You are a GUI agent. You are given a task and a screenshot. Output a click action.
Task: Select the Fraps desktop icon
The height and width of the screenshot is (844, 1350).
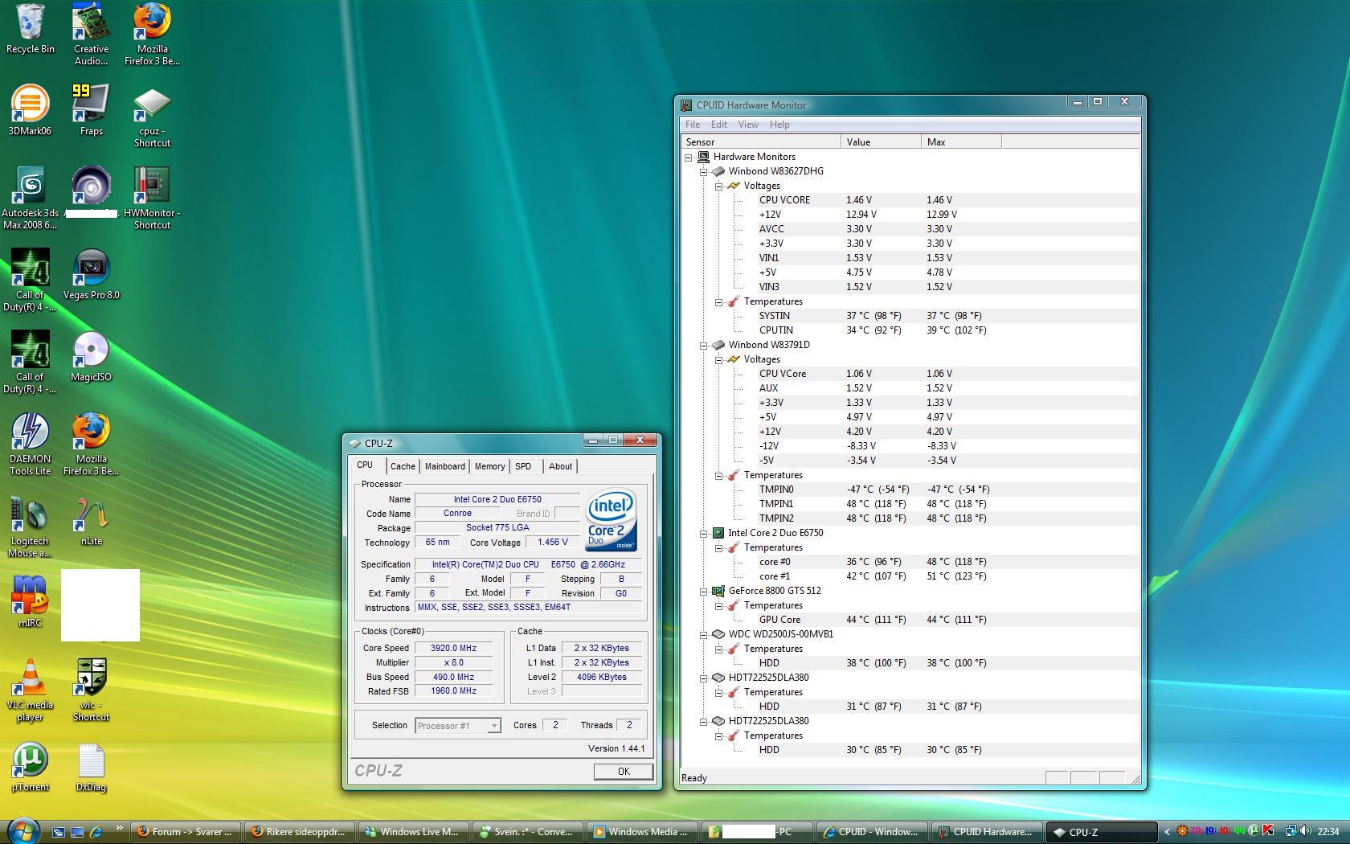(x=91, y=110)
